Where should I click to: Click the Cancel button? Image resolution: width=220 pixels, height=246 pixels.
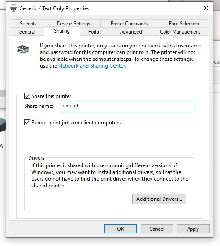157,229
